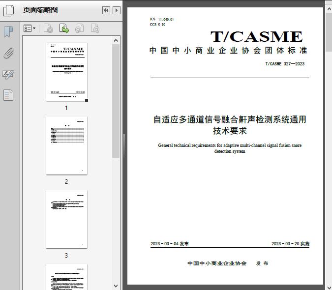Click thumbnail panel scroll up arrow

(x=116, y=40)
